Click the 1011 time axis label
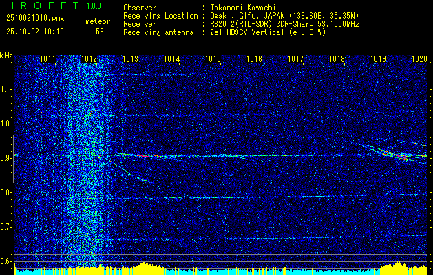This screenshot has height=275, width=433. pyautogui.click(x=47, y=58)
